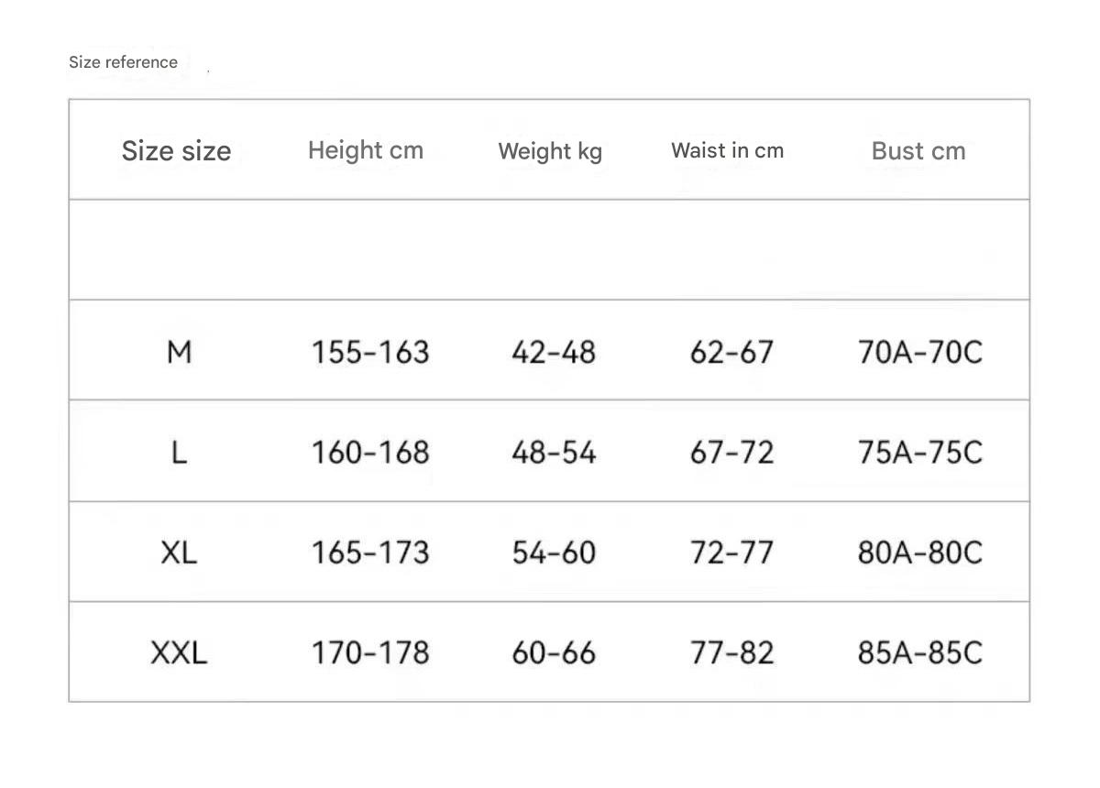1100x788 pixels.
Task: Select the "Size size" column header
Action: pyautogui.click(x=176, y=150)
